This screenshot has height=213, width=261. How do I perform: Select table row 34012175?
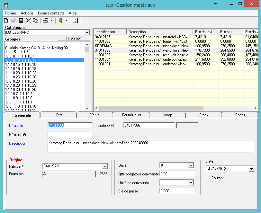click(176, 37)
